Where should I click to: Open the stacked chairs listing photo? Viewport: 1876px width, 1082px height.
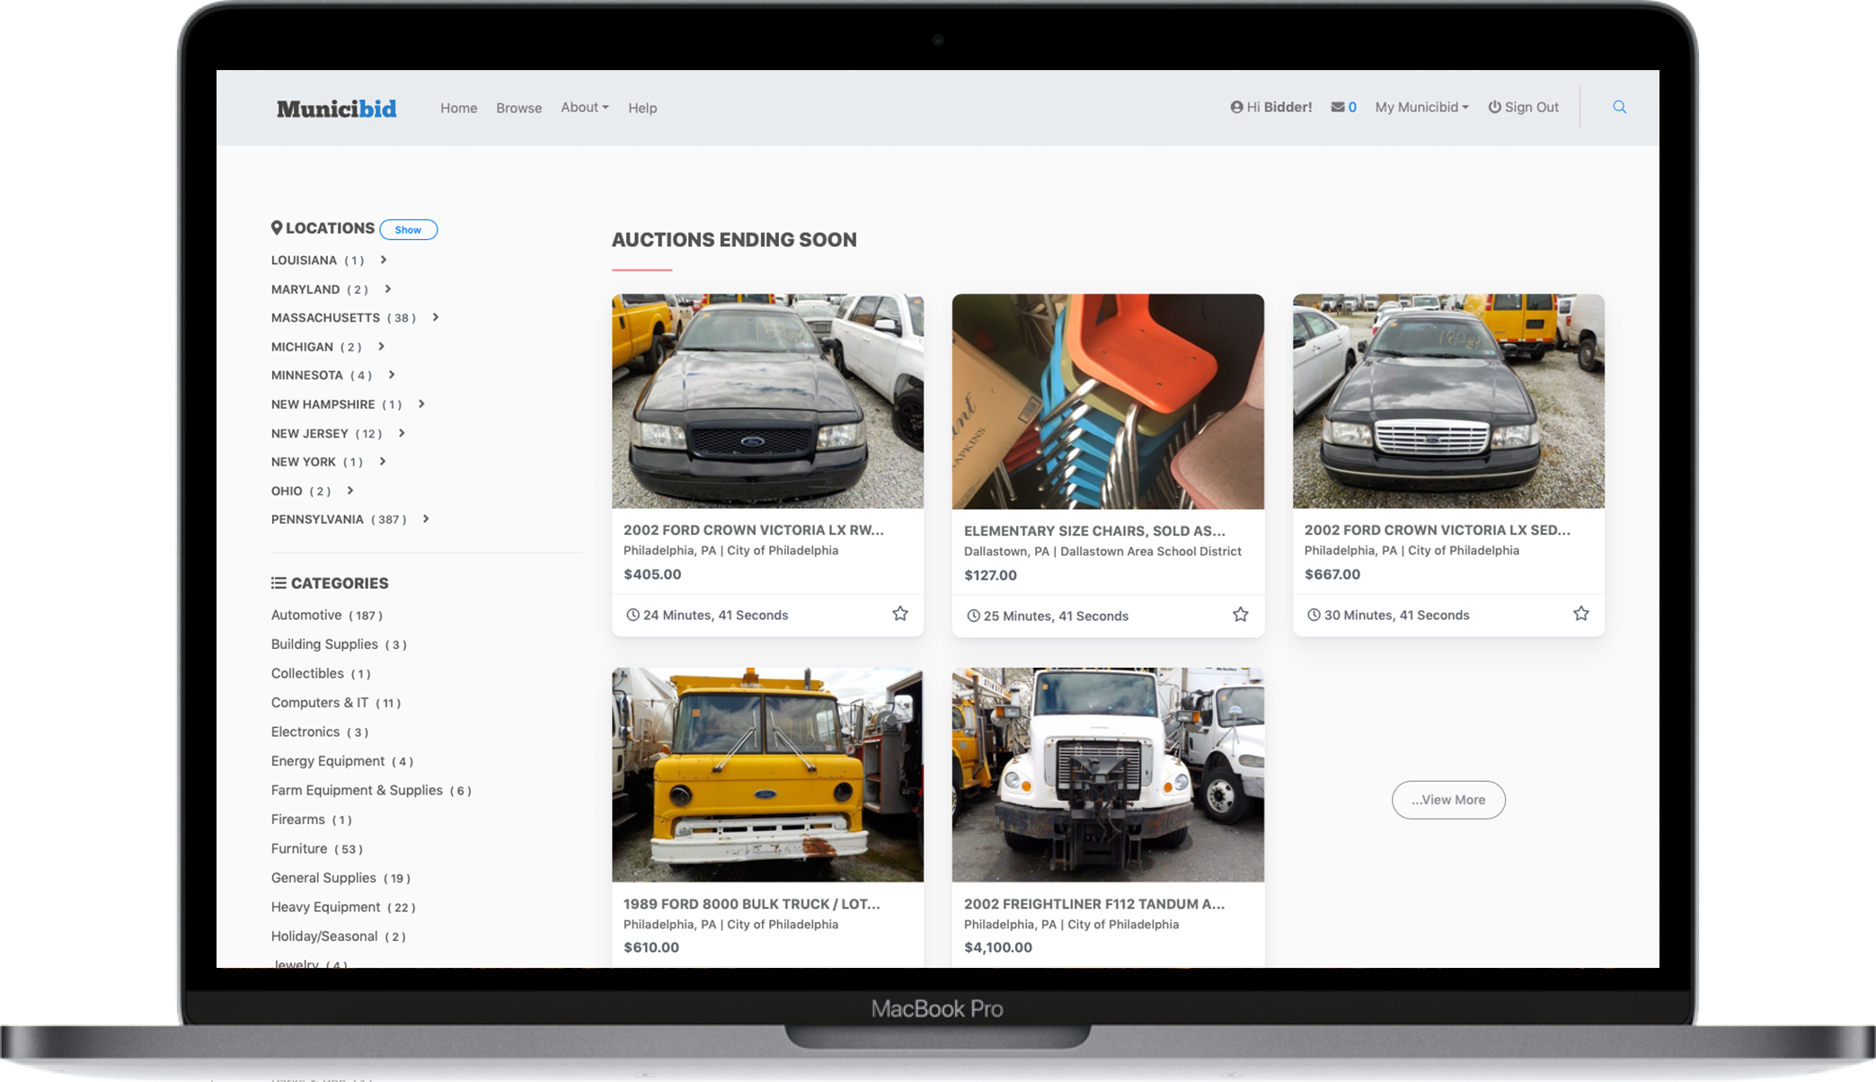(x=1108, y=401)
